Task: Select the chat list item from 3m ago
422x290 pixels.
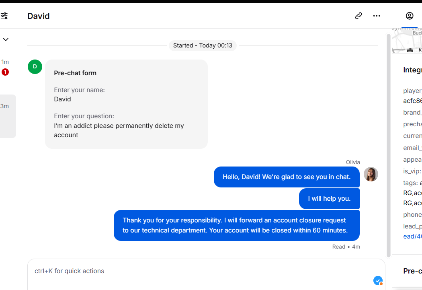Action: tap(8, 116)
